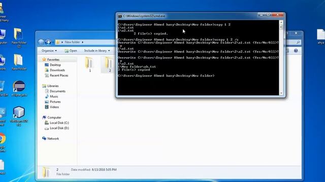Open Favorites in navigation pane
The height and width of the screenshot is (182, 325).
tap(53, 60)
